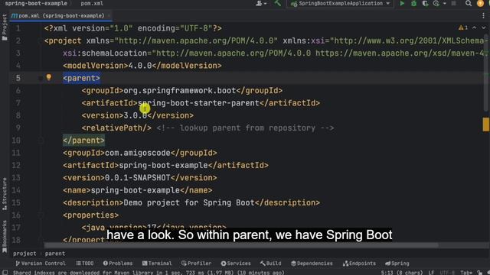Click the LF line separator indicator

click(431, 273)
